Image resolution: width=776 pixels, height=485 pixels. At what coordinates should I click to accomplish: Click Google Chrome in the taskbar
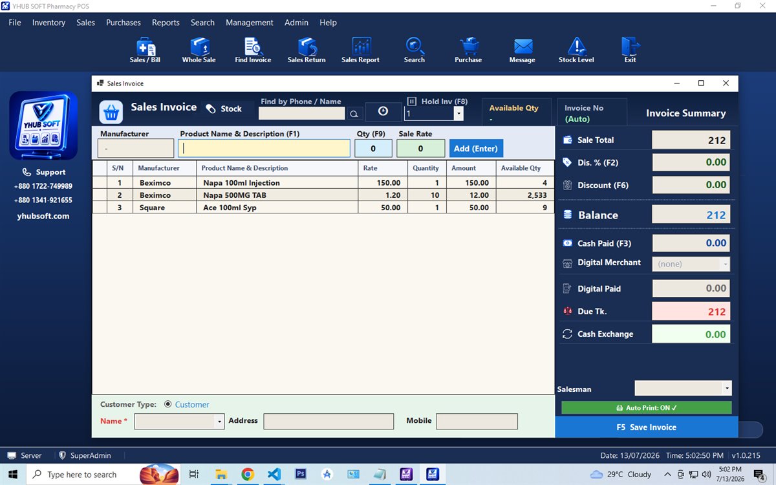pos(247,474)
